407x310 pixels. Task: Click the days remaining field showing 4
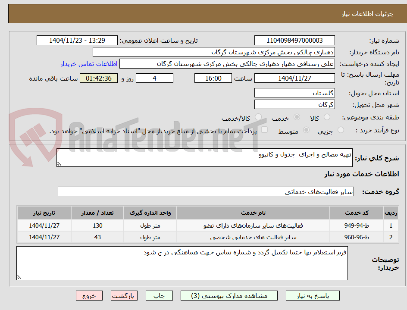tap(154, 78)
